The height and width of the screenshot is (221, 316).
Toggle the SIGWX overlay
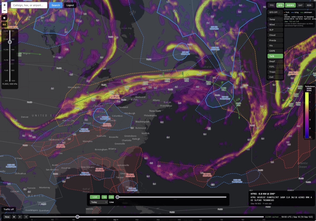click(290, 5)
